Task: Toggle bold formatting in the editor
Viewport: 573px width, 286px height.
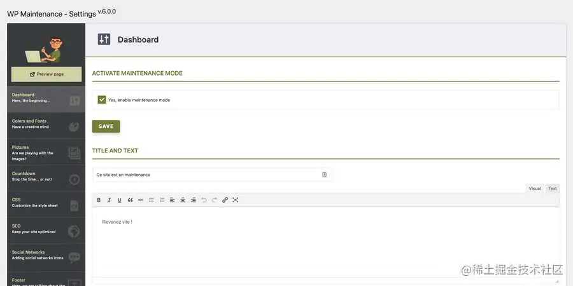Action: pyautogui.click(x=99, y=200)
